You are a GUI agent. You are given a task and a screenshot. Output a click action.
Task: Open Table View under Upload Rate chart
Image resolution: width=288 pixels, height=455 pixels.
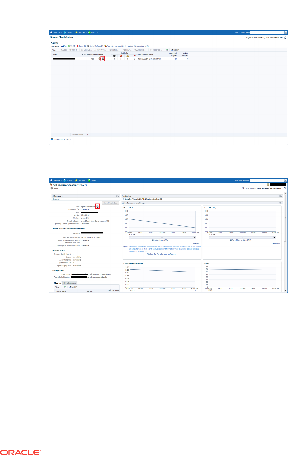pyautogui.click(x=196, y=244)
